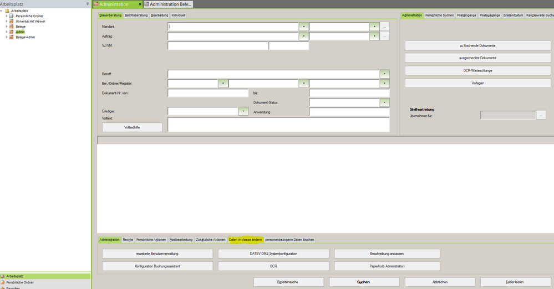
Task: Open the first Mandant dropdown
Action: (304, 27)
